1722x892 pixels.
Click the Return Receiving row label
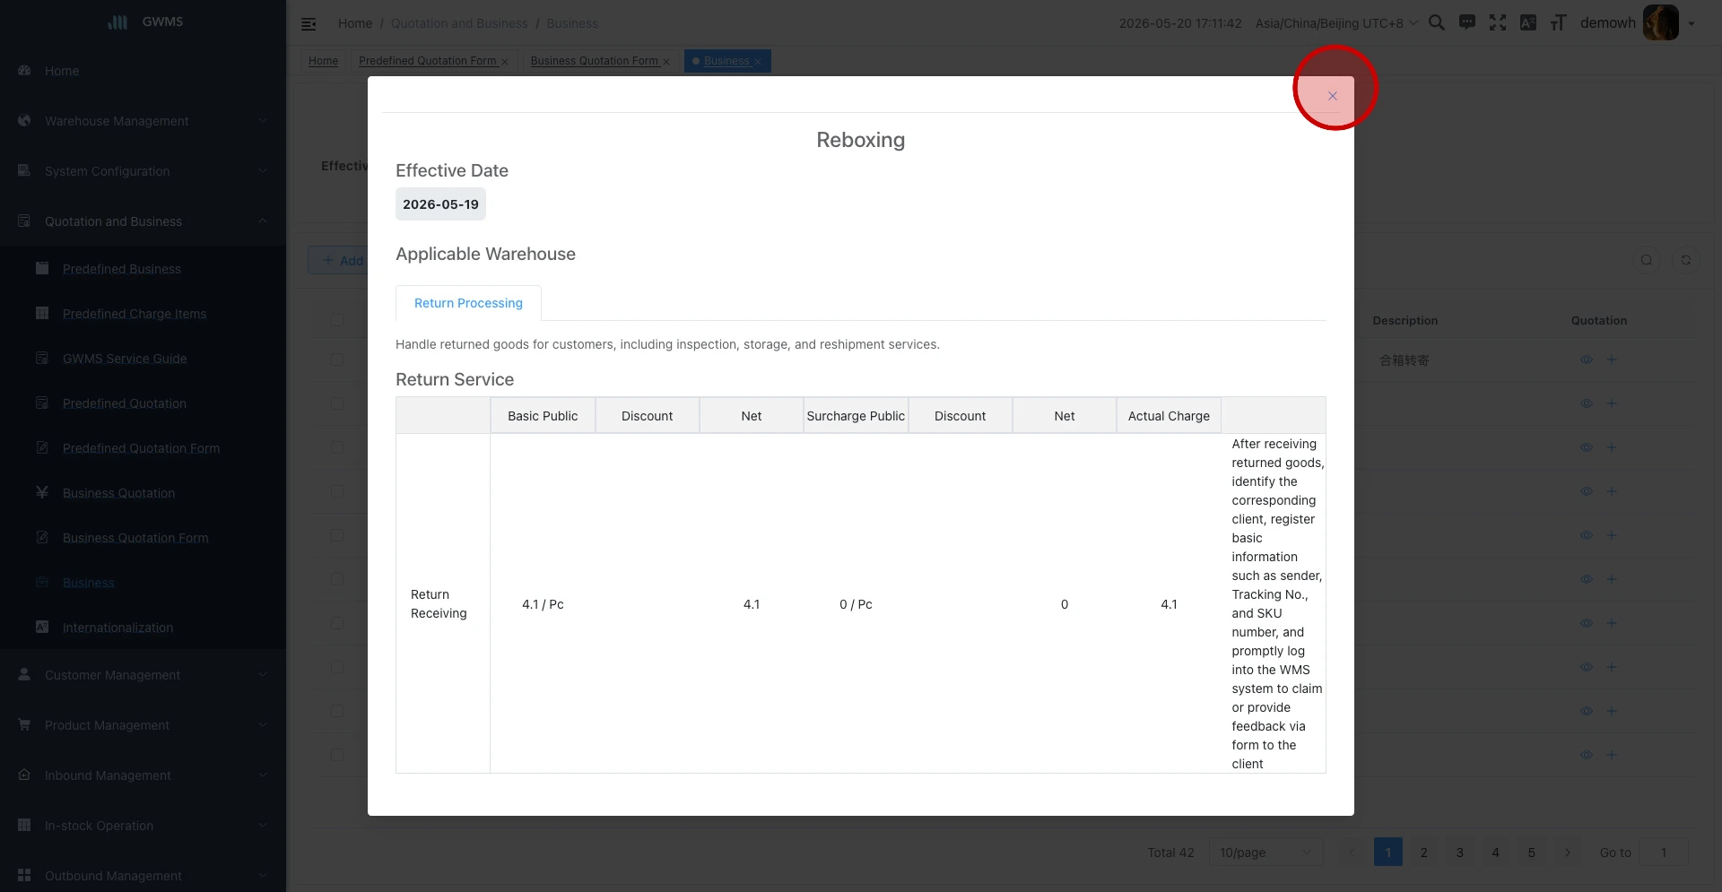tap(439, 604)
